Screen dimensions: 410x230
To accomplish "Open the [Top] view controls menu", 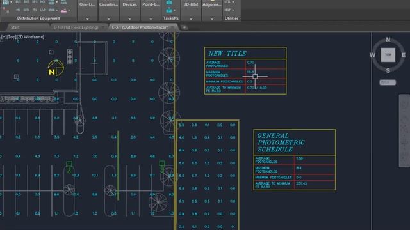I will tap(11, 37).
